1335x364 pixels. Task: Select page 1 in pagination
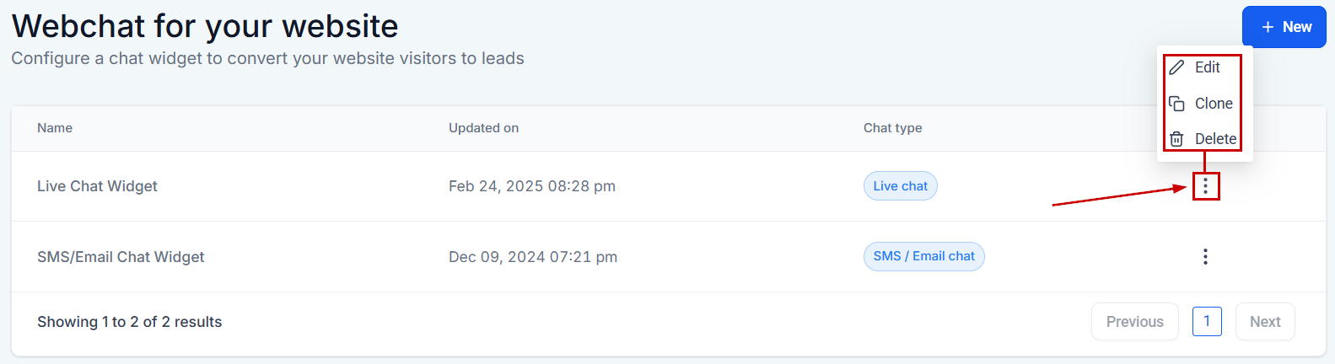(1207, 321)
